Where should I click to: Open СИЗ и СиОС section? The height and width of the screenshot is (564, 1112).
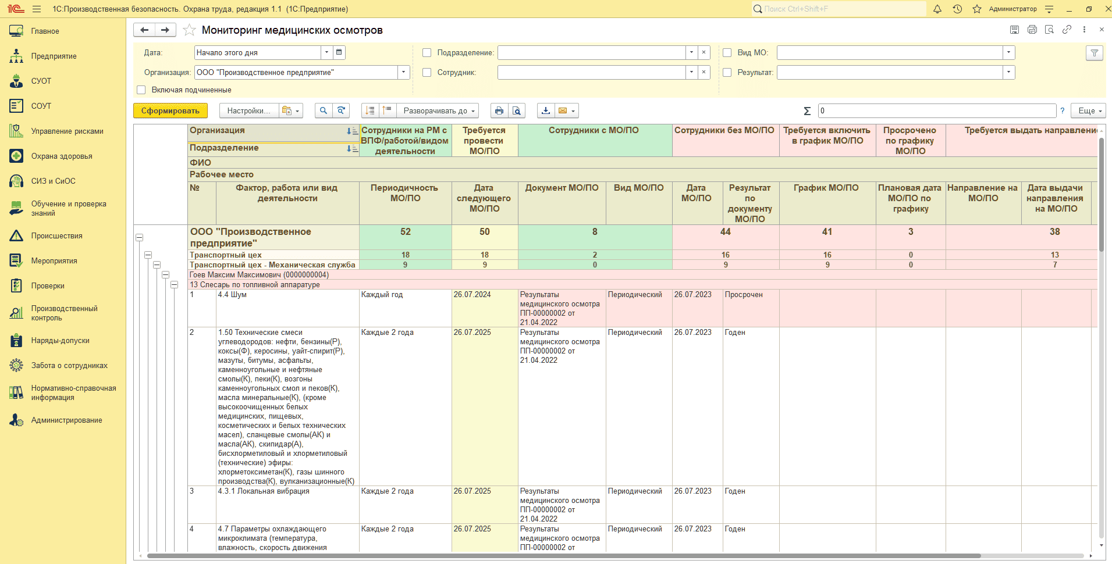(53, 181)
